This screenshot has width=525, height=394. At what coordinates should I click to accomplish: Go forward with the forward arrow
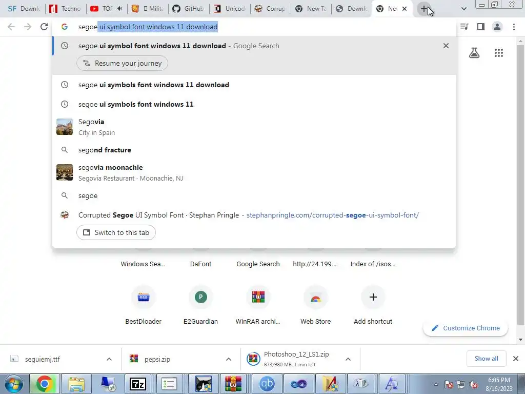coord(28,27)
